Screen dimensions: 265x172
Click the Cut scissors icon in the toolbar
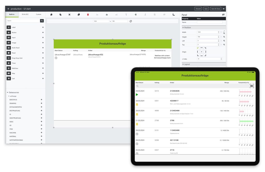69,15
